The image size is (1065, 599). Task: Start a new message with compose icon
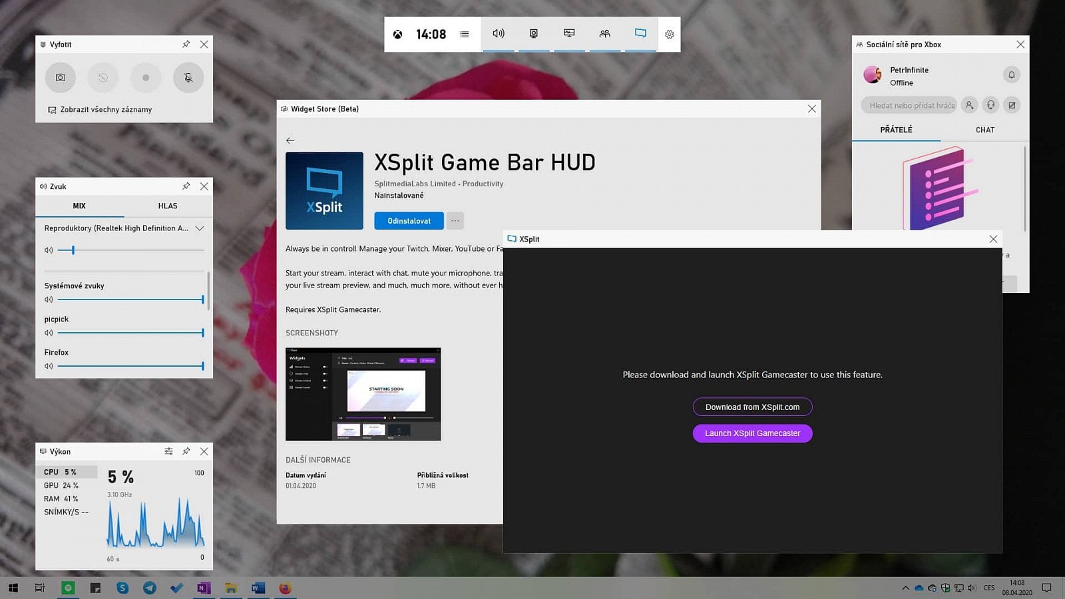coord(1012,105)
